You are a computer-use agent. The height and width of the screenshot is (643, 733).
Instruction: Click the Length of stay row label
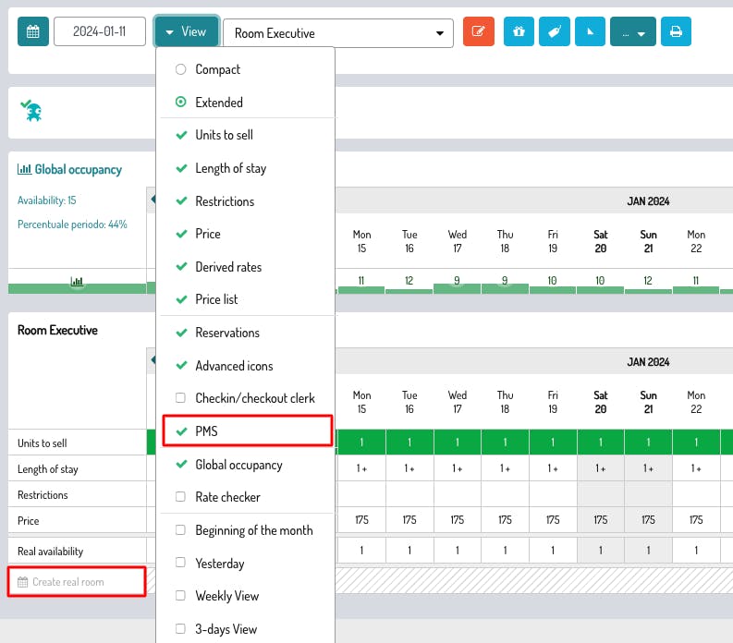click(48, 469)
